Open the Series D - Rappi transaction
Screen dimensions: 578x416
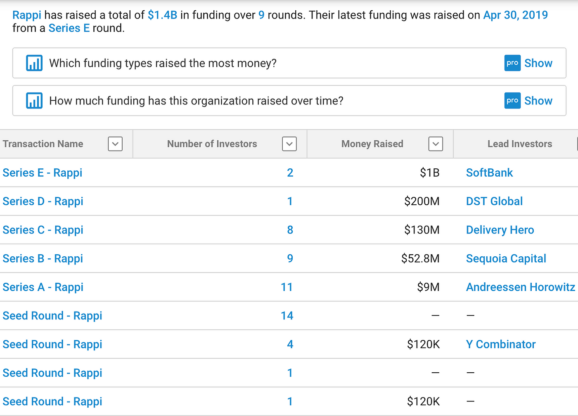tap(43, 201)
